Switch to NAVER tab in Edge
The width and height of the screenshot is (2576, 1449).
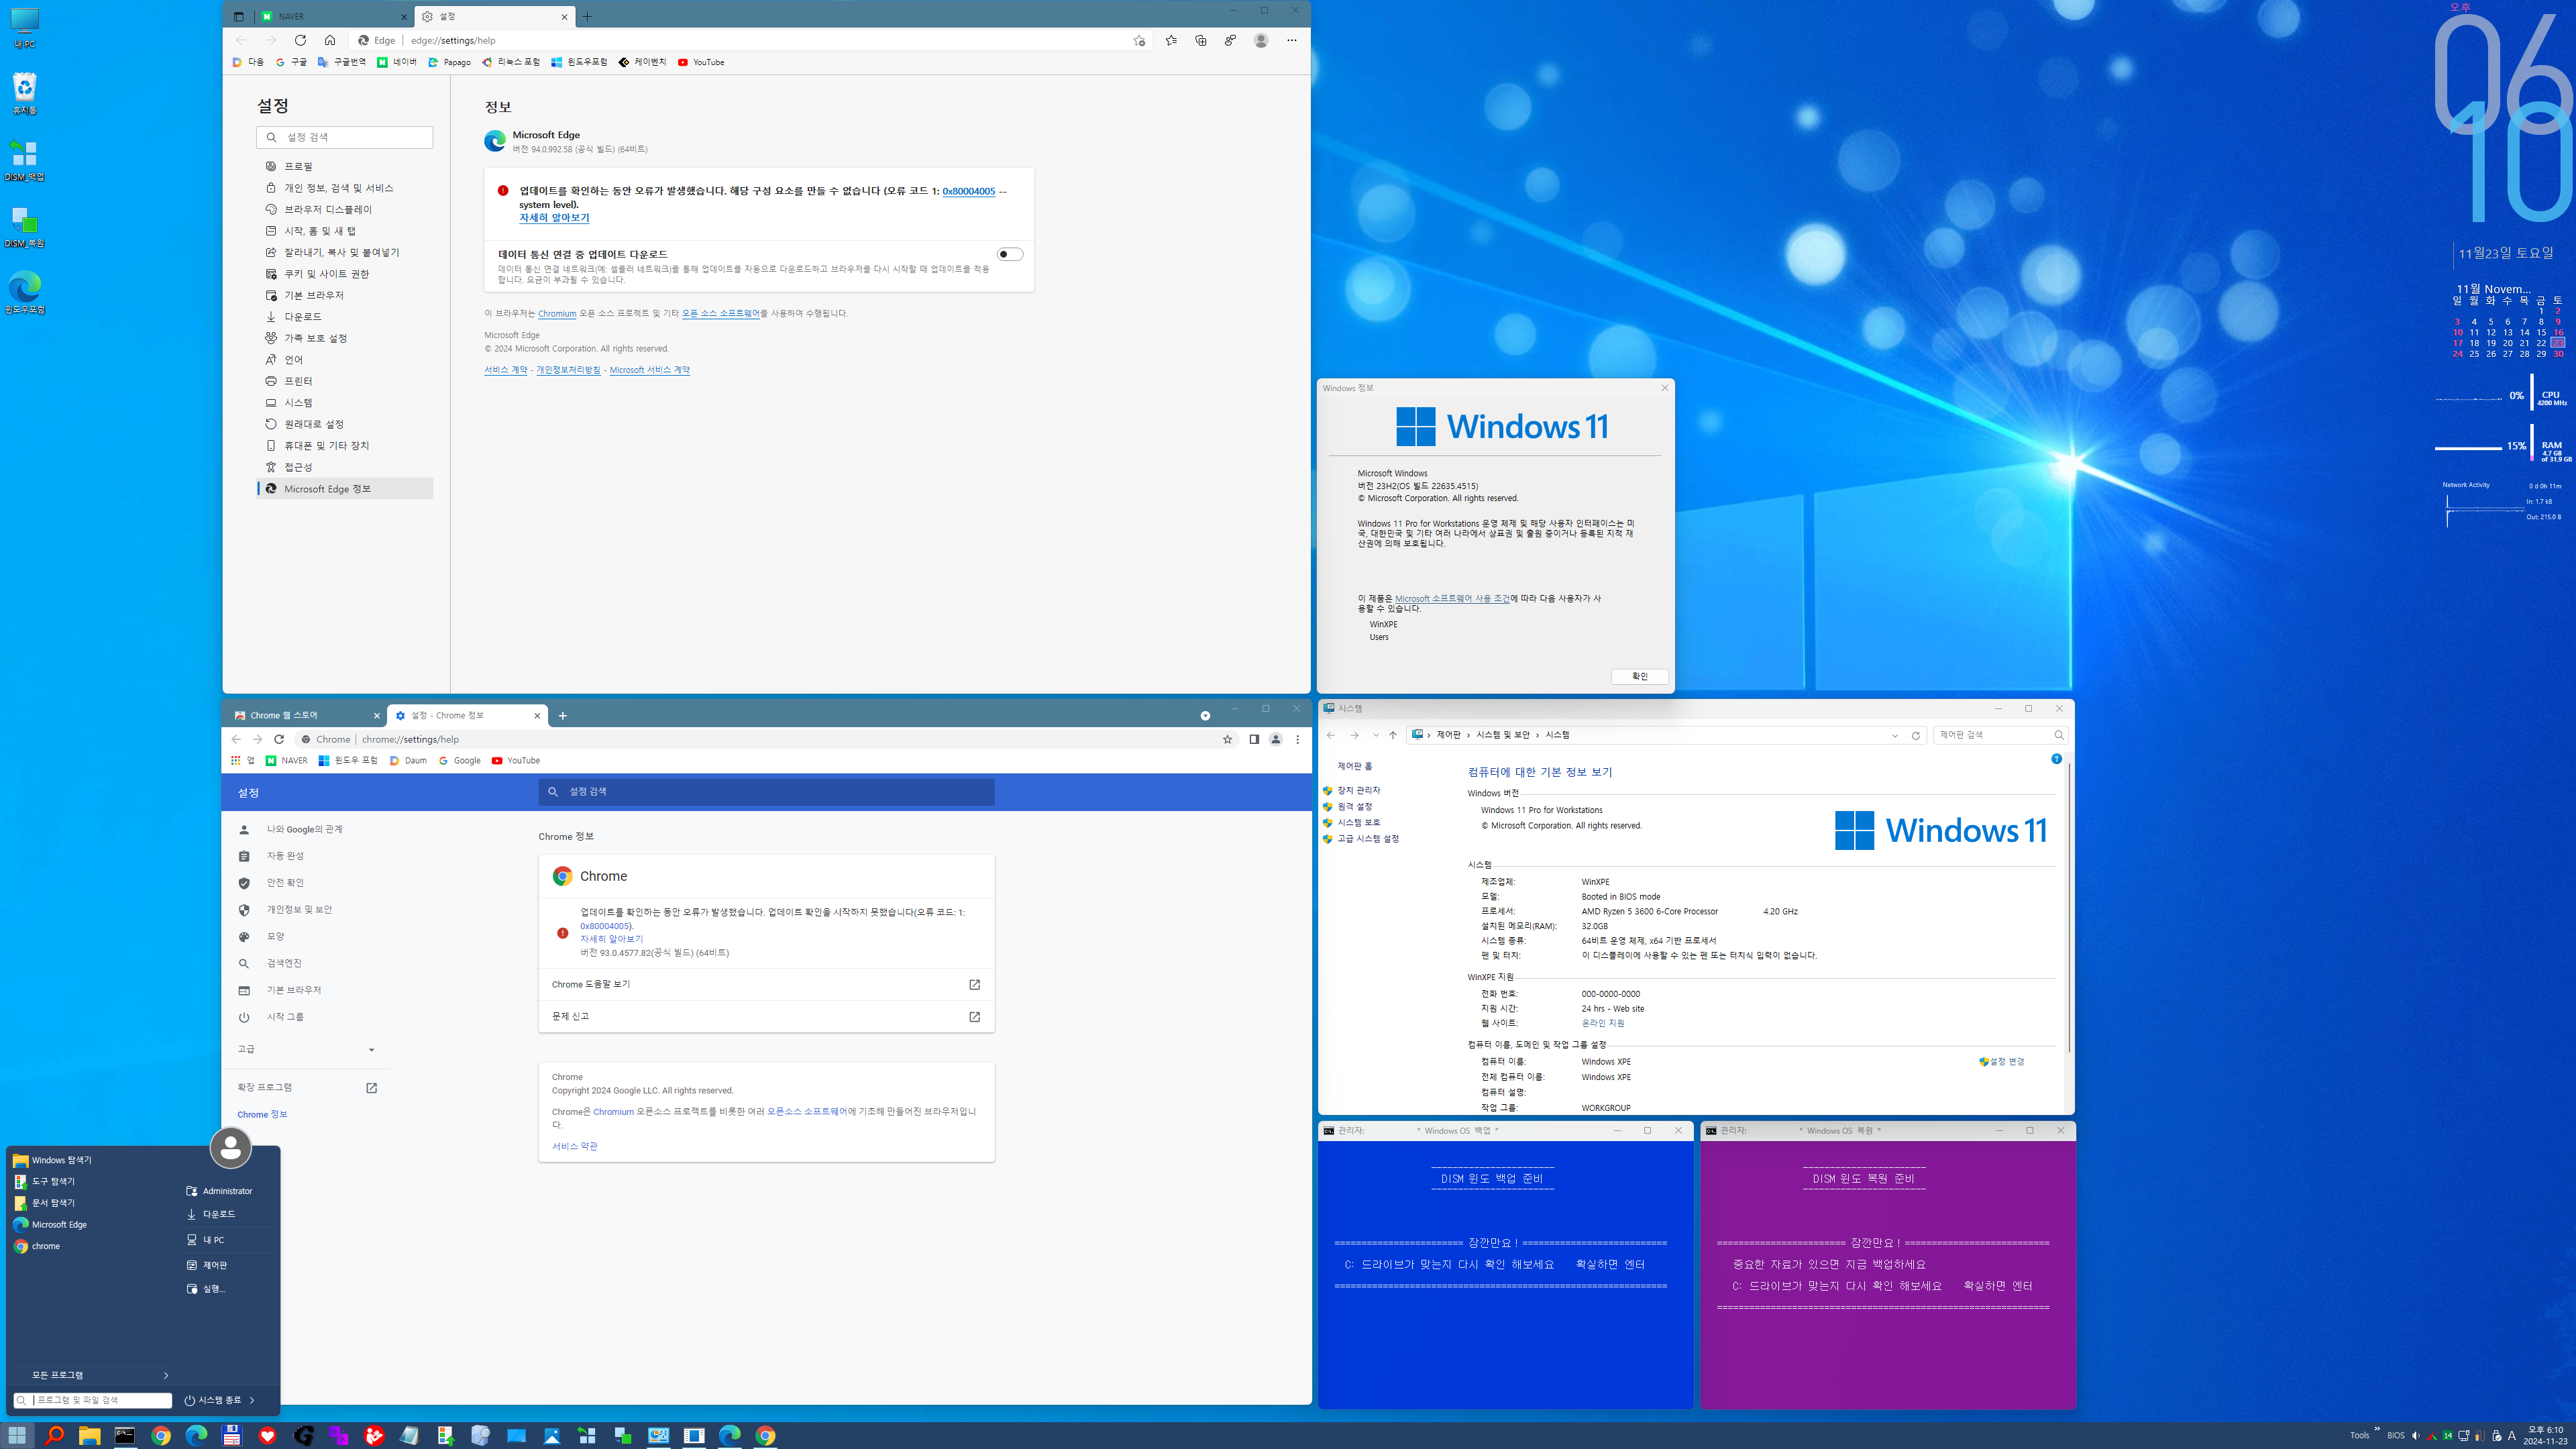click(x=333, y=16)
